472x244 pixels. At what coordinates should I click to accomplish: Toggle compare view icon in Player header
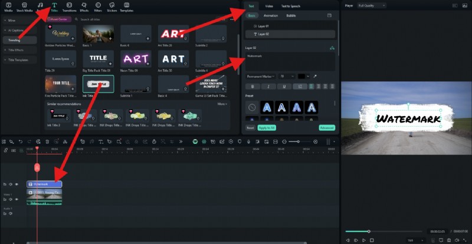click(x=455, y=5)
